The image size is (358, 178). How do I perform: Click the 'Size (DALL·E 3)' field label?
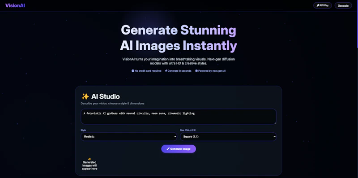coord(188,130)
